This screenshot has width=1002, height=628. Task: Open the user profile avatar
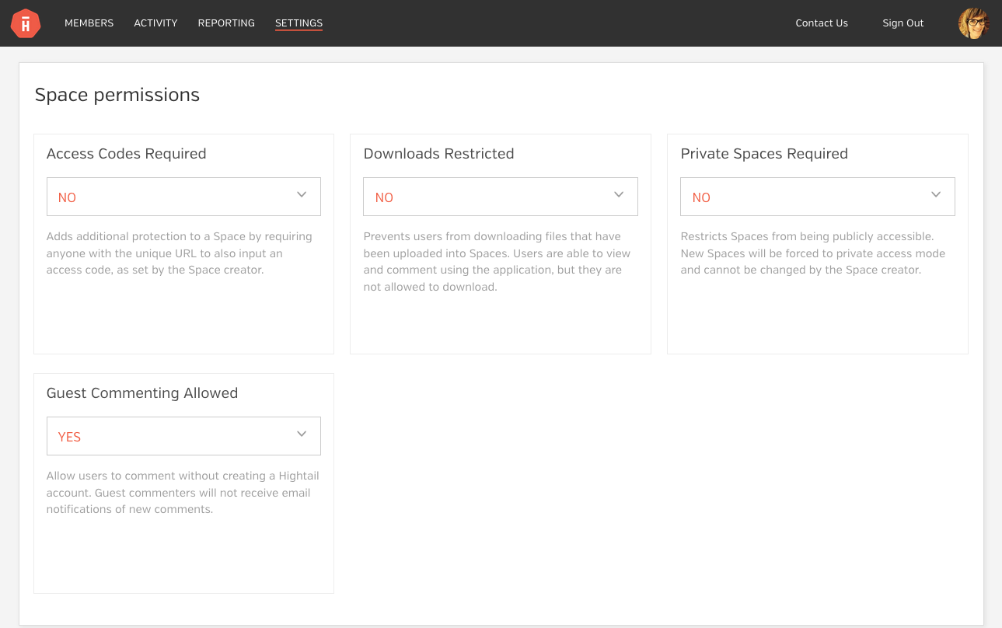click(x=973, y=23)
